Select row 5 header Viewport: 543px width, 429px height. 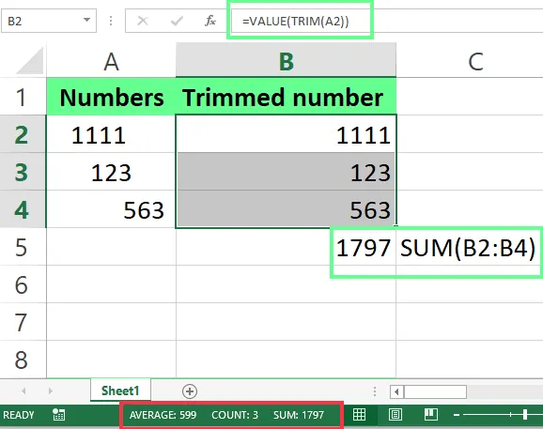23,247
